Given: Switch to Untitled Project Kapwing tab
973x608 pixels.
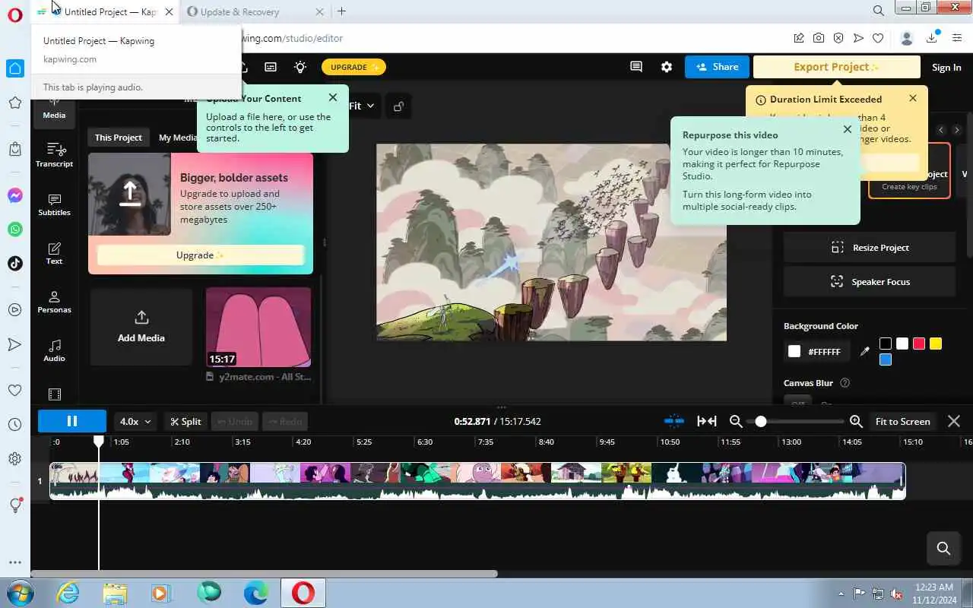Looking at the screenshot, I should [x=106, y=11].
